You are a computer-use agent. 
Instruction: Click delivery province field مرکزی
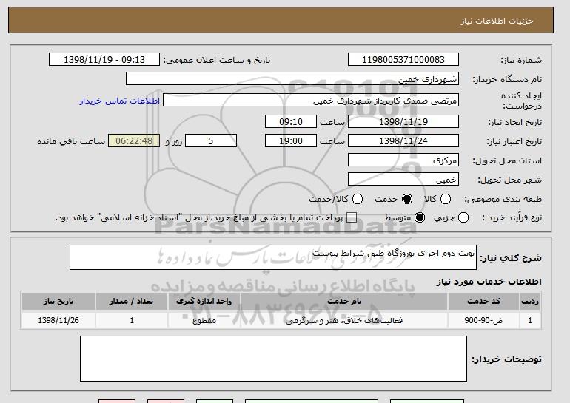(x=403, y=160)
